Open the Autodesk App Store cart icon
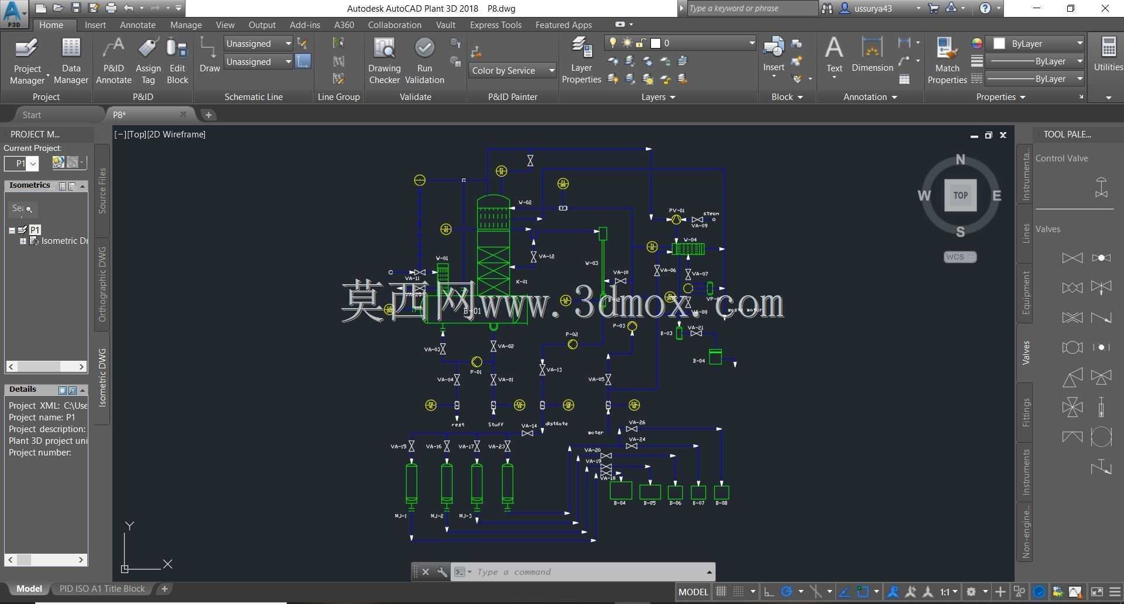The height and width of the screenshot is (604, 1124). (933, 8)
